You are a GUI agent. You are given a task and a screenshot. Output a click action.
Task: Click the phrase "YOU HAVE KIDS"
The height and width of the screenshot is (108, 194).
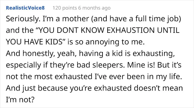click(34, 42)
